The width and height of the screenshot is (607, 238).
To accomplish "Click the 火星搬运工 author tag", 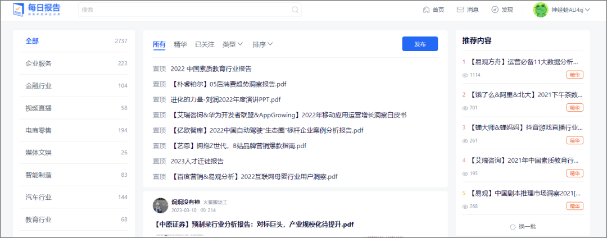I will point(215,202).
